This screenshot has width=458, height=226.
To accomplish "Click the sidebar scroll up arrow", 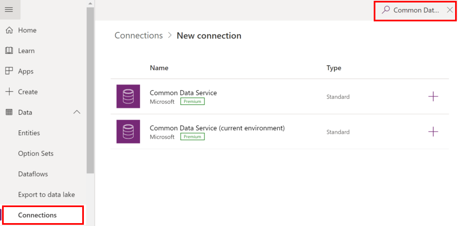I will pyautogui.click(x=90, y=4).
